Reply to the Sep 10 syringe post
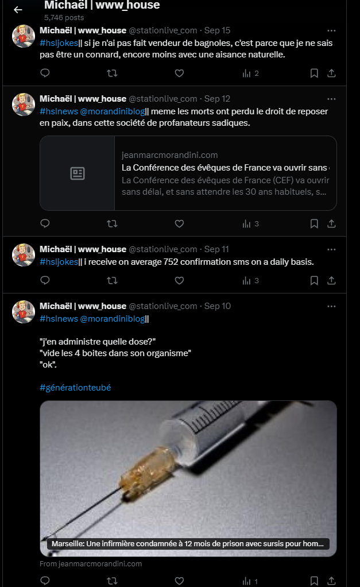The image size is (360, 587). (x=45, y=581)
